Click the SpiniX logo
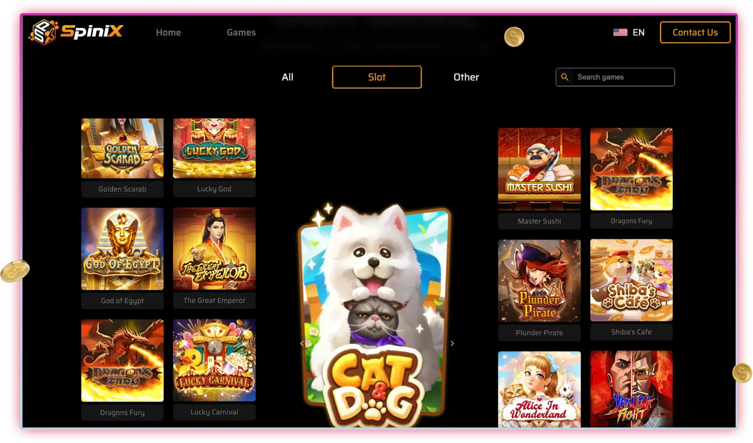Viewport: 753px width, 443px height. (x=76, y=32)
